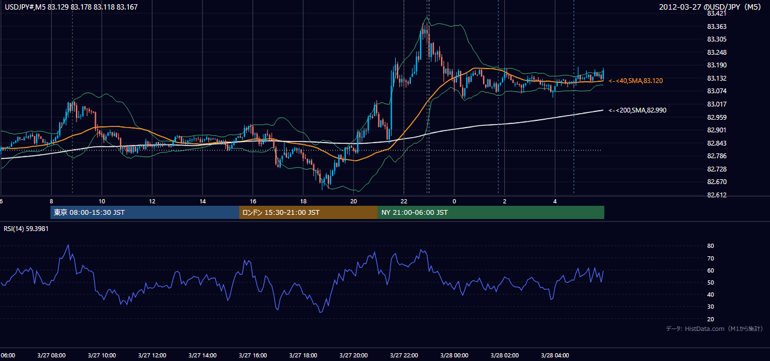Click RSI scale value 20 on right axis

710,319
